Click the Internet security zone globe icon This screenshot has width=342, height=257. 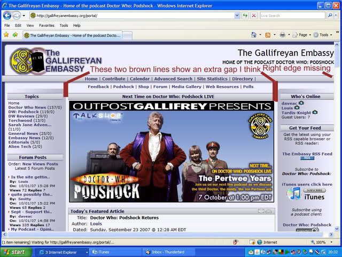click(260, 242)
